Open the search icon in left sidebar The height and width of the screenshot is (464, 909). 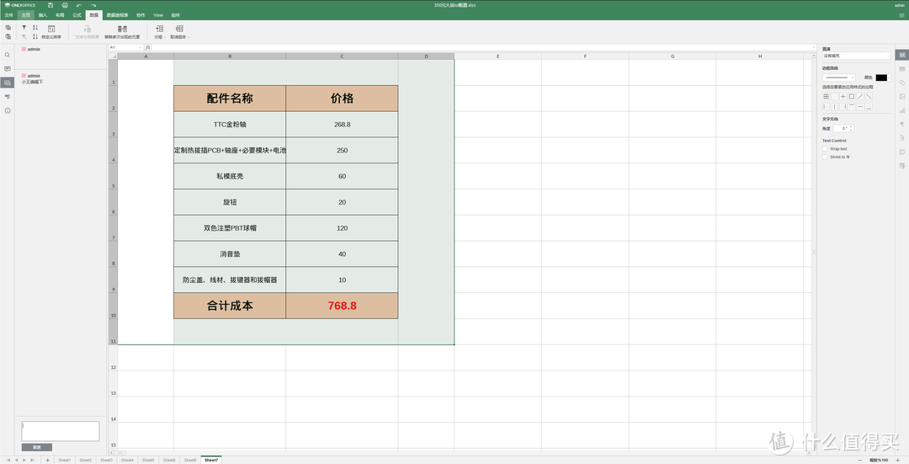8,55
